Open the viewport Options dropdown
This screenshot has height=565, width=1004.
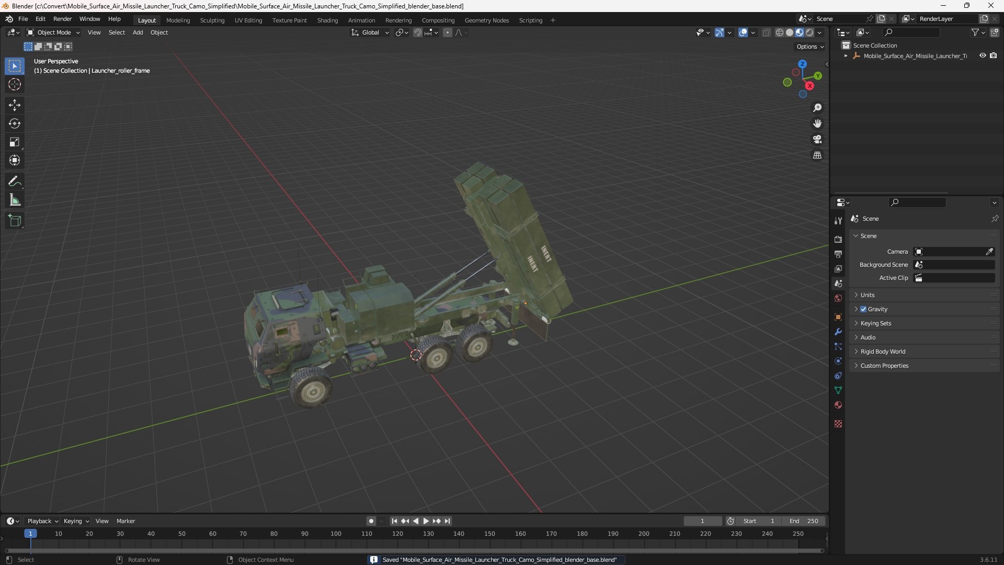point(809,47)
